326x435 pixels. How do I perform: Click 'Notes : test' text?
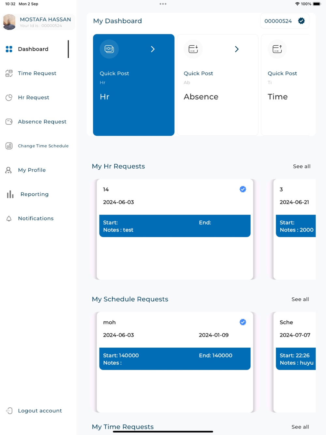coord(118,230)
